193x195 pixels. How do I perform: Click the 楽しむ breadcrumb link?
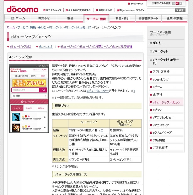coord(42,27)
